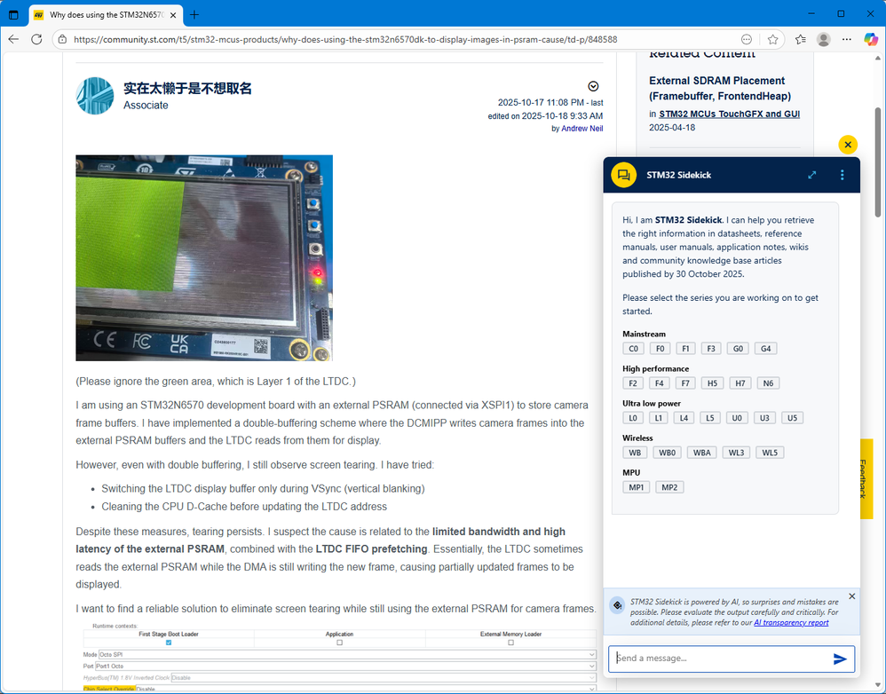Select the H5 series chip
The image size is (886, 694).
tap(713, 383)
